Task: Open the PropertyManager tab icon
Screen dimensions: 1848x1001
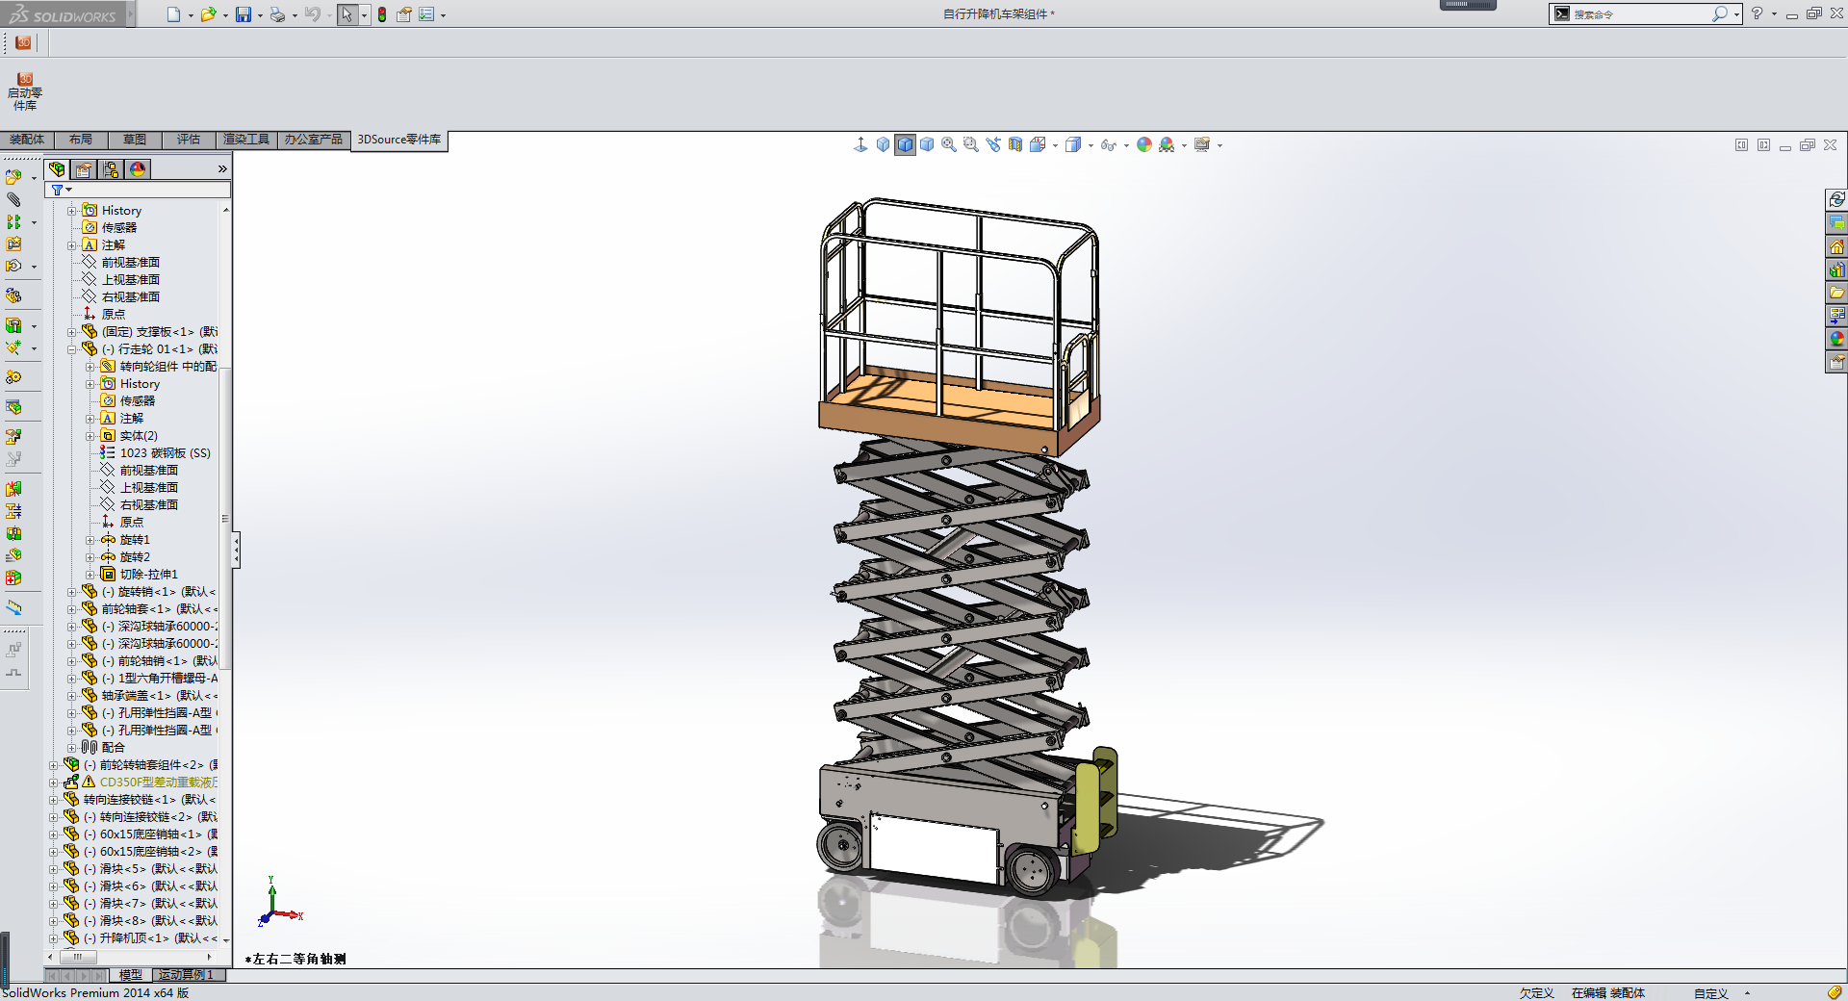Action: (x=85, y=169)
